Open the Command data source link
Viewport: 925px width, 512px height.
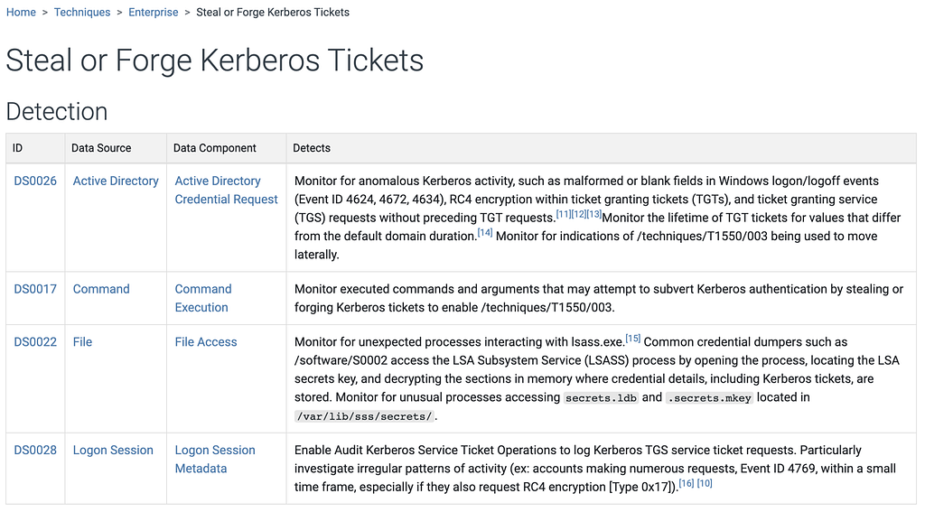pyautogui.click(x=101, y=289)
